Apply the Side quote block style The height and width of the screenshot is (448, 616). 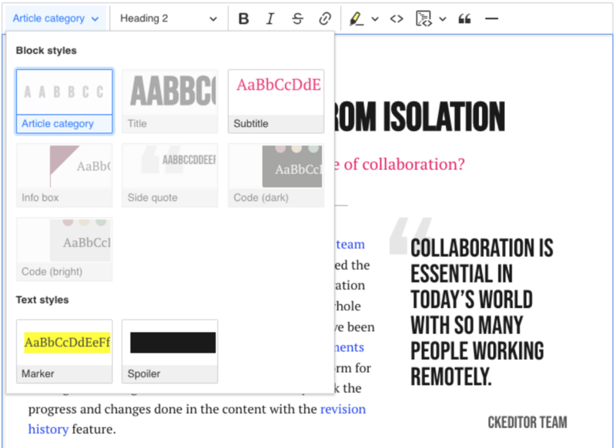pyautogui.click(x=169, y=175)
